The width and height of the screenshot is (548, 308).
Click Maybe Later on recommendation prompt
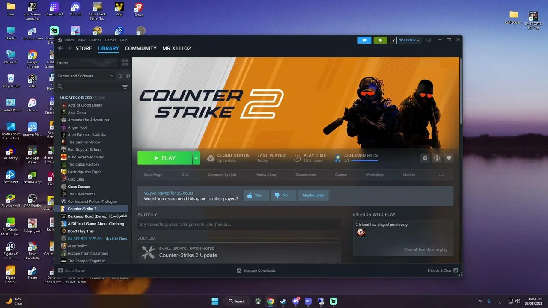(x=313, y=195)
